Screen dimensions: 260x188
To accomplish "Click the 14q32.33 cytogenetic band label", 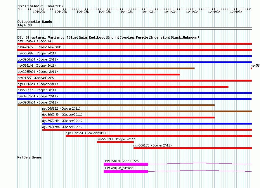I will (25, 25).
